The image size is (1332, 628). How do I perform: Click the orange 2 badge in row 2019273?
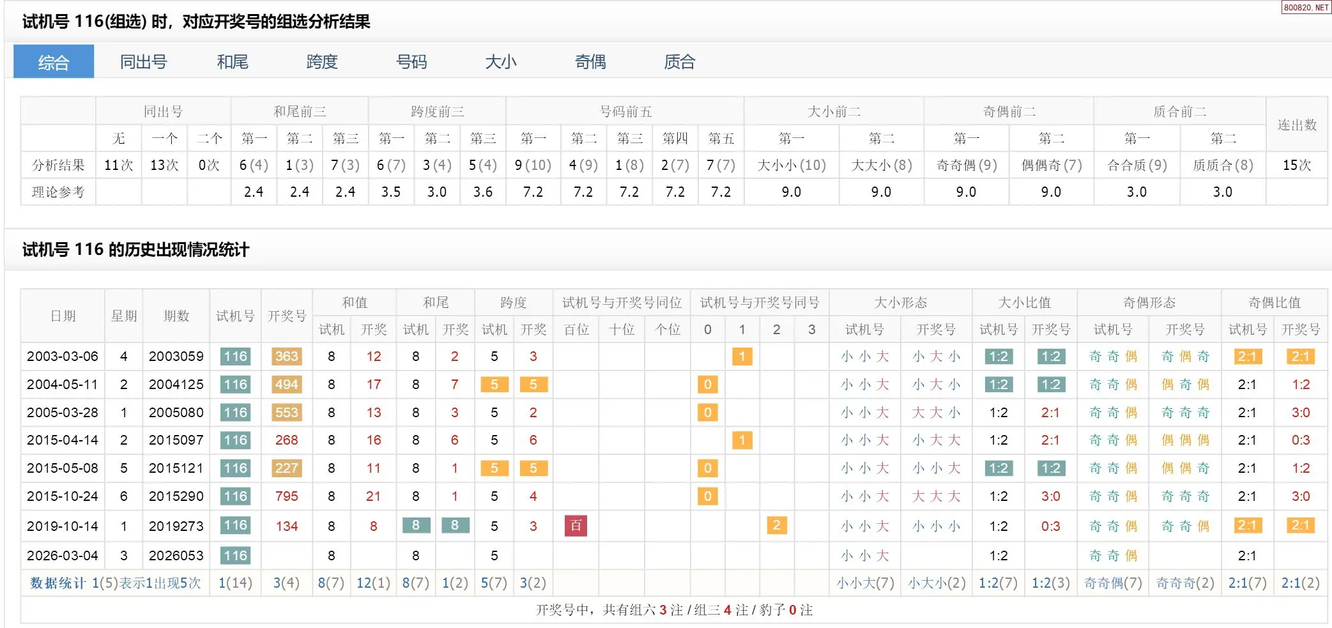click(776, 526)
